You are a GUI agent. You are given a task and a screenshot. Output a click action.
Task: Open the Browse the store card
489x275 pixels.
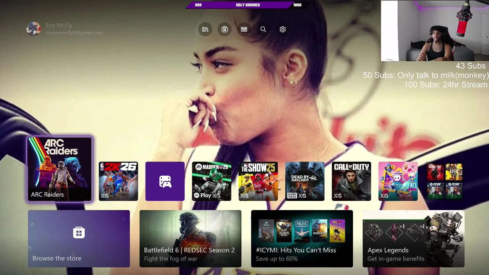coord(79,239)
